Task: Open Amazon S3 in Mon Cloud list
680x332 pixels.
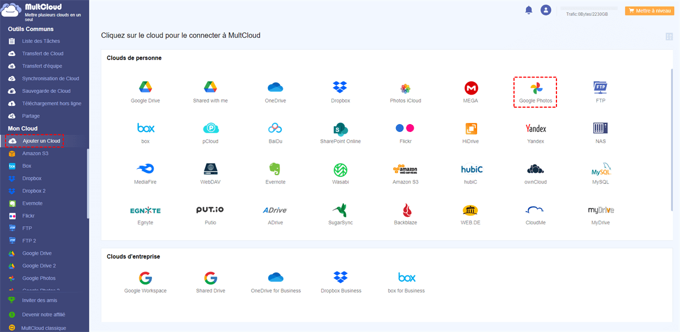Action: point(35,153)
